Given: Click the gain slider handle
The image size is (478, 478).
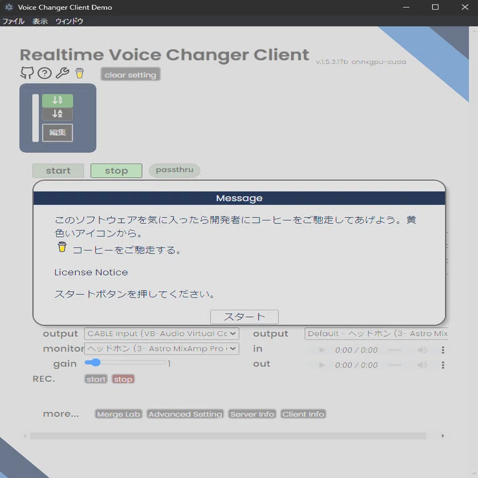Looking at the screenshot, I should pos(96,362).
